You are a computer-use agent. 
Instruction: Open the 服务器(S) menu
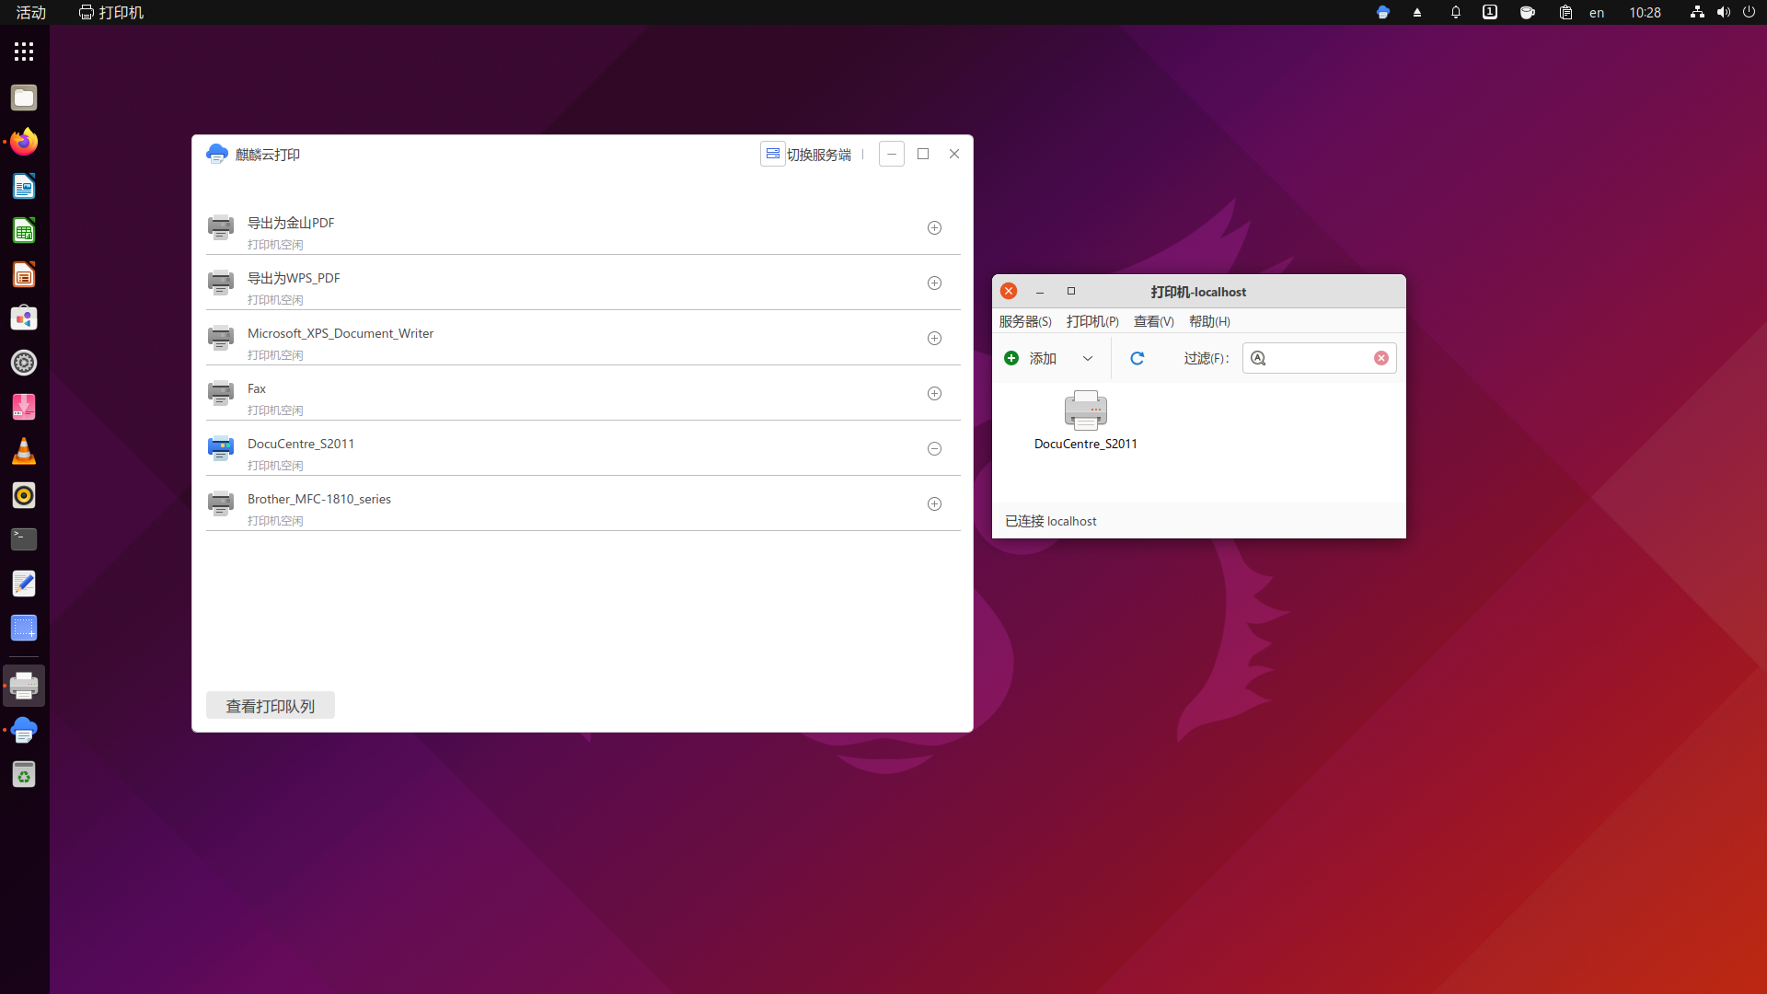[x=1025, y=321]
